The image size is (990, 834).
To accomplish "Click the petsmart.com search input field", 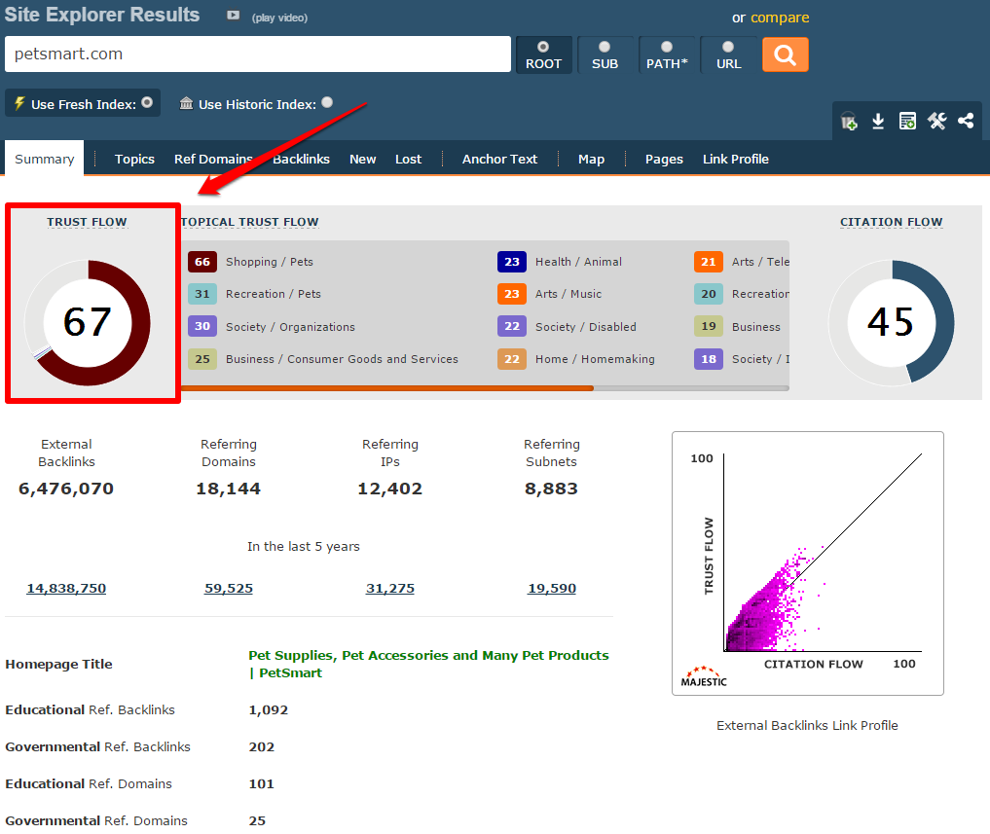I will 258,54.
